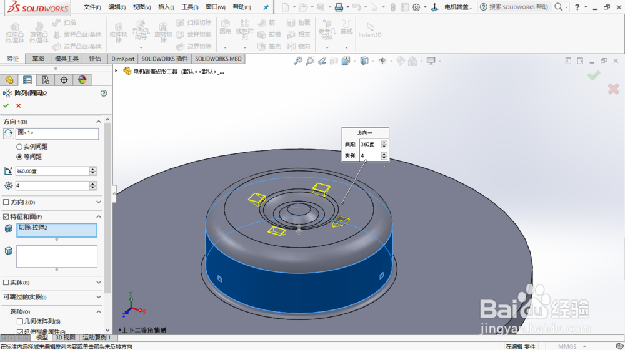625x350 pixels.
Task: Open the DisplayManager color ball tab
Action: pyautogui.click(x=82, y=80)
